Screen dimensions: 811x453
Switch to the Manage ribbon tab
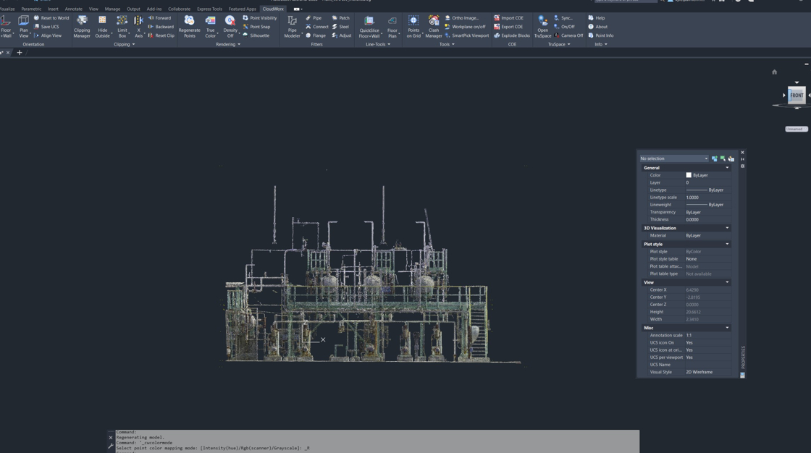pyautogui.click(x=112, y=9)
